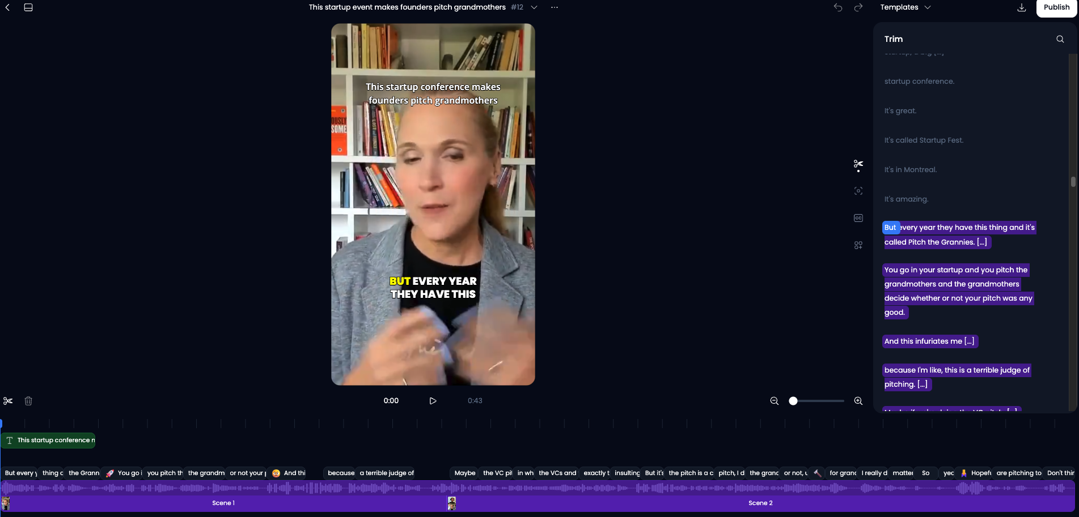The image size is (1079, 517).
Task: Open the elements tool in sidebar
Action: pos(858,245)
